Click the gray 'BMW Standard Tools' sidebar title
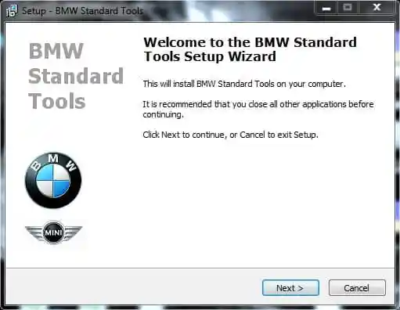Viewport: 400px width, 310px height. coord(76,76)
